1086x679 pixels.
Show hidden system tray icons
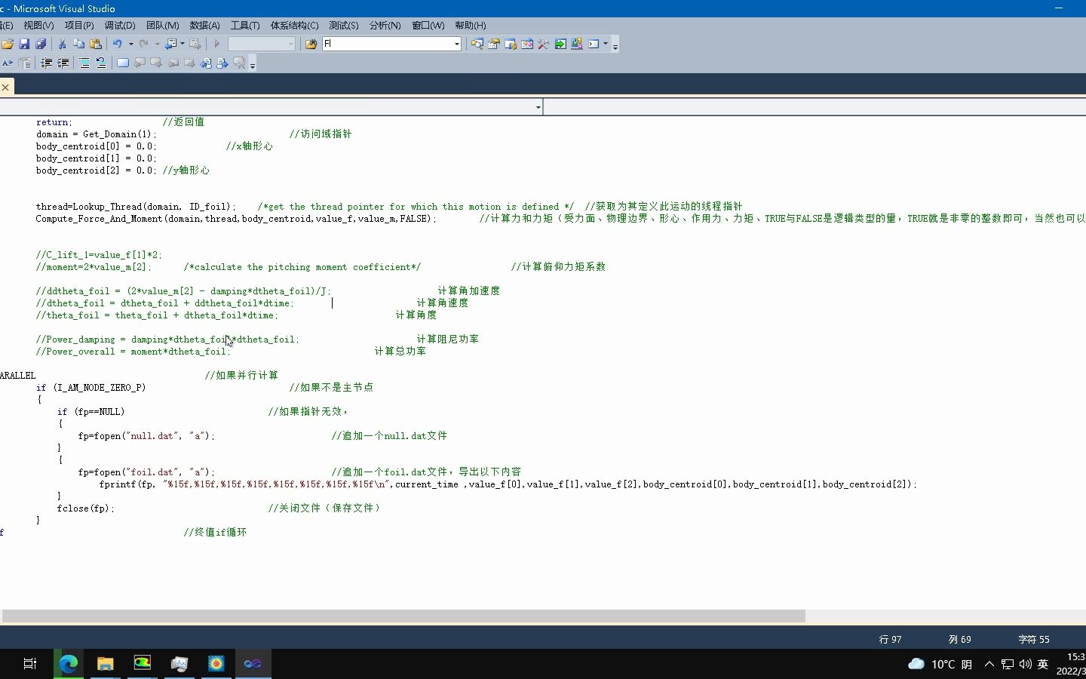[x=989, y=664]
